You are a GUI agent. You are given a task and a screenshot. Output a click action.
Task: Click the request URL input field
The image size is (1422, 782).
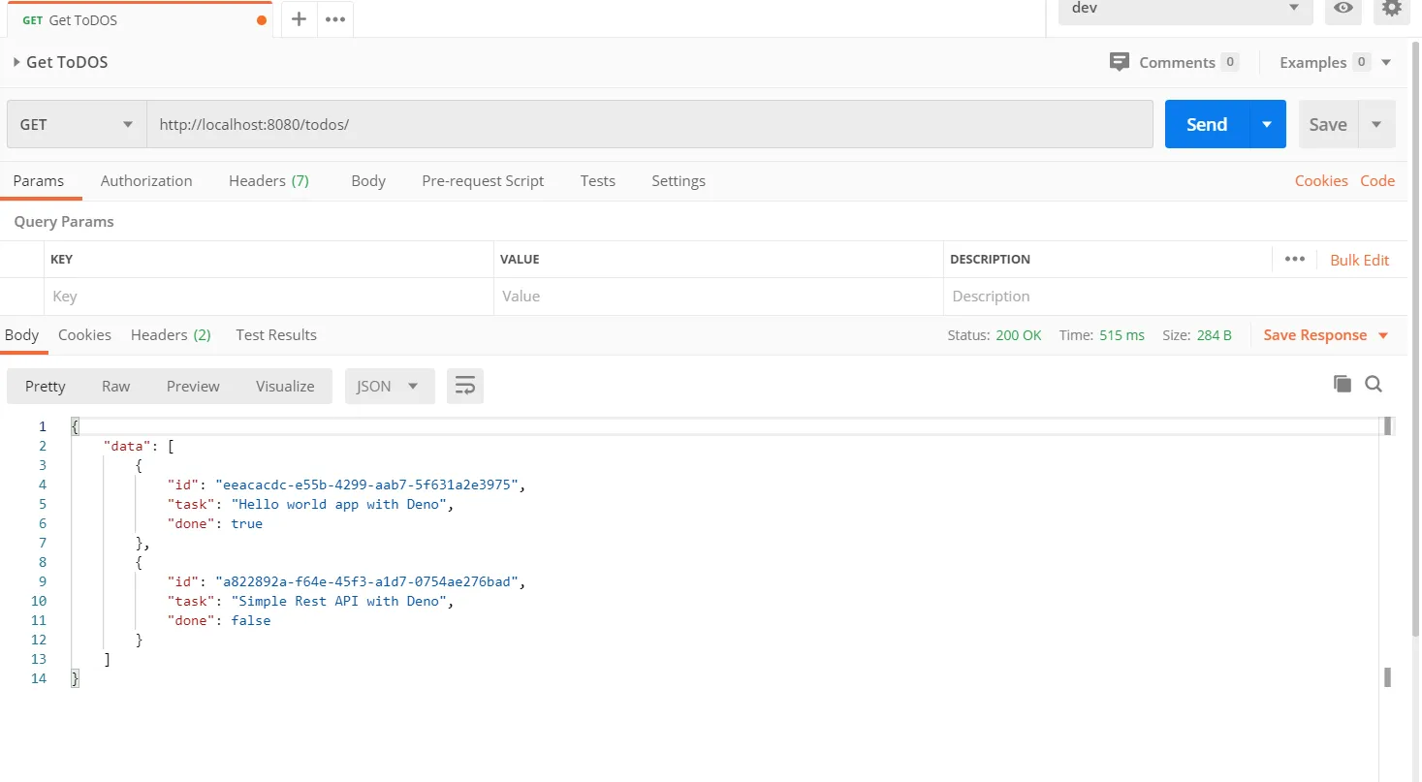(x=582, y=124)
